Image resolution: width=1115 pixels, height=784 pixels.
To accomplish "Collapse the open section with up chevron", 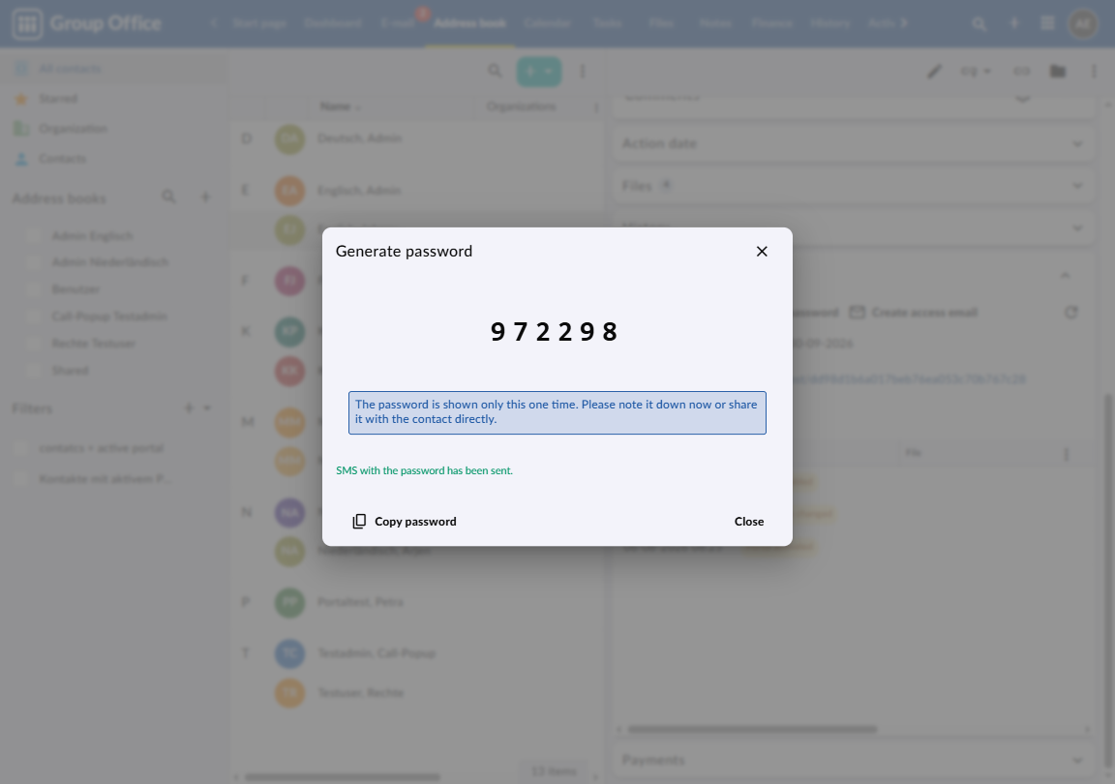I will (x=1065, y=275).
